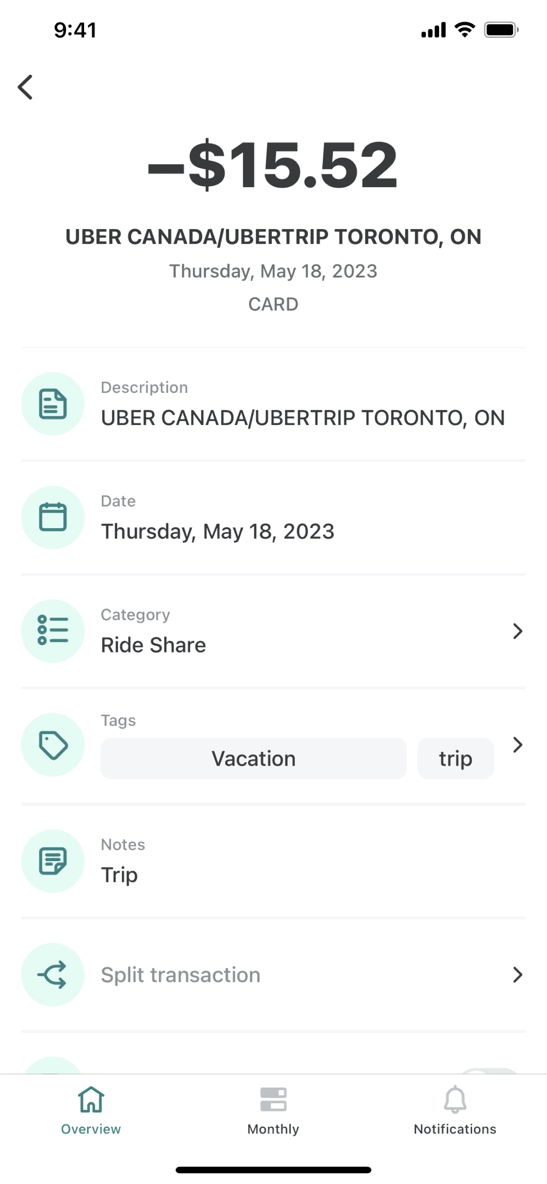547x1184 pixels.
Task: Tap the back arrow icon
Action: pos(25,87)
